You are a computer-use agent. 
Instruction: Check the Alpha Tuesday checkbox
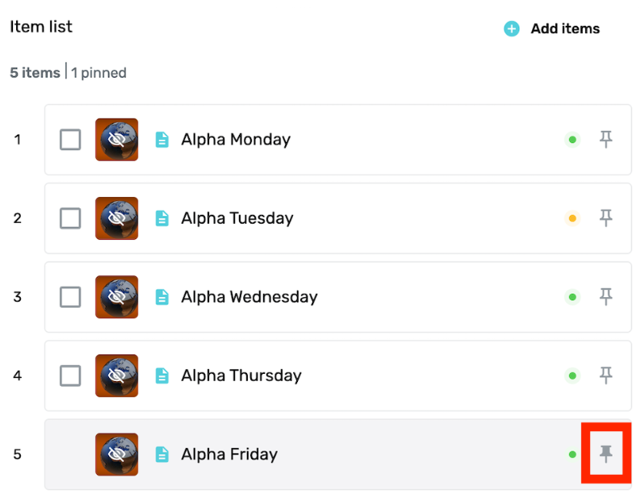tap(70, 218)
